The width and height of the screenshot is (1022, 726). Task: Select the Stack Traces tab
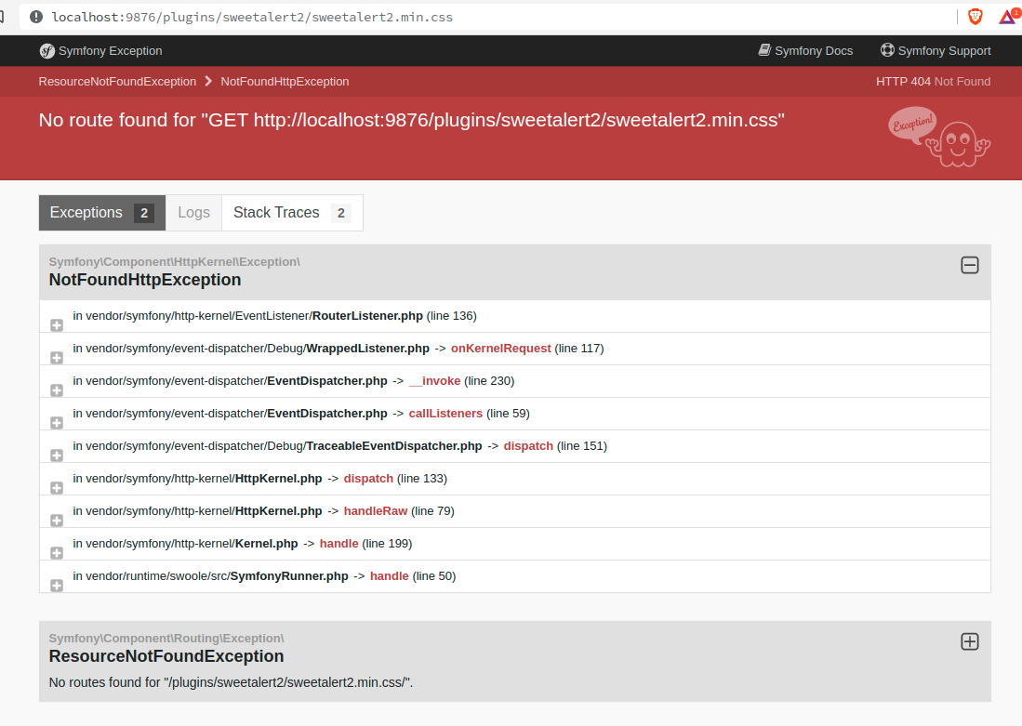(x=292, y=213)
